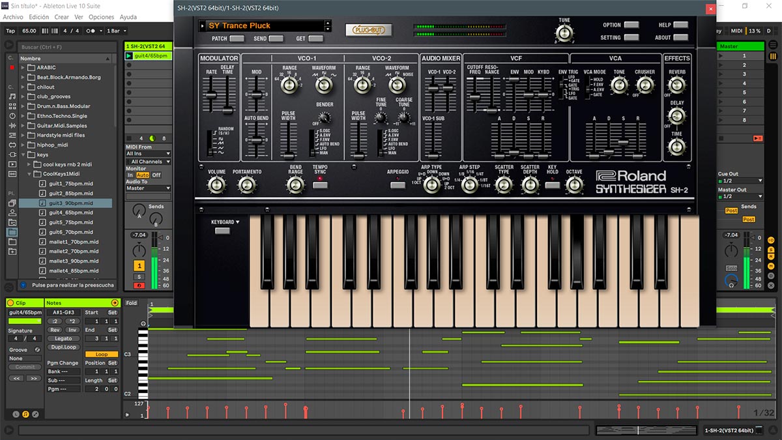Click the Fold button in MIDI editor
This screenshot has width=782, height=440.
click(132, 303)
